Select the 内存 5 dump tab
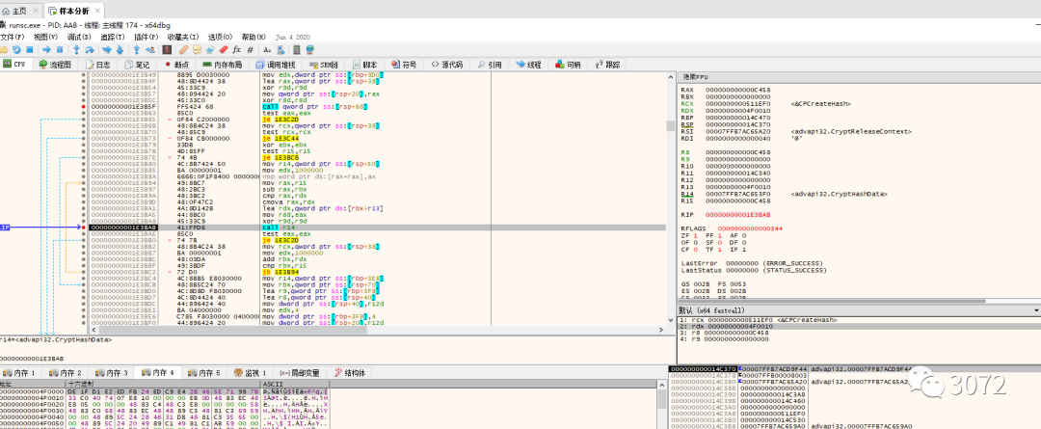The width and height of the screenshot is (1041, 429). click(203, 372)
